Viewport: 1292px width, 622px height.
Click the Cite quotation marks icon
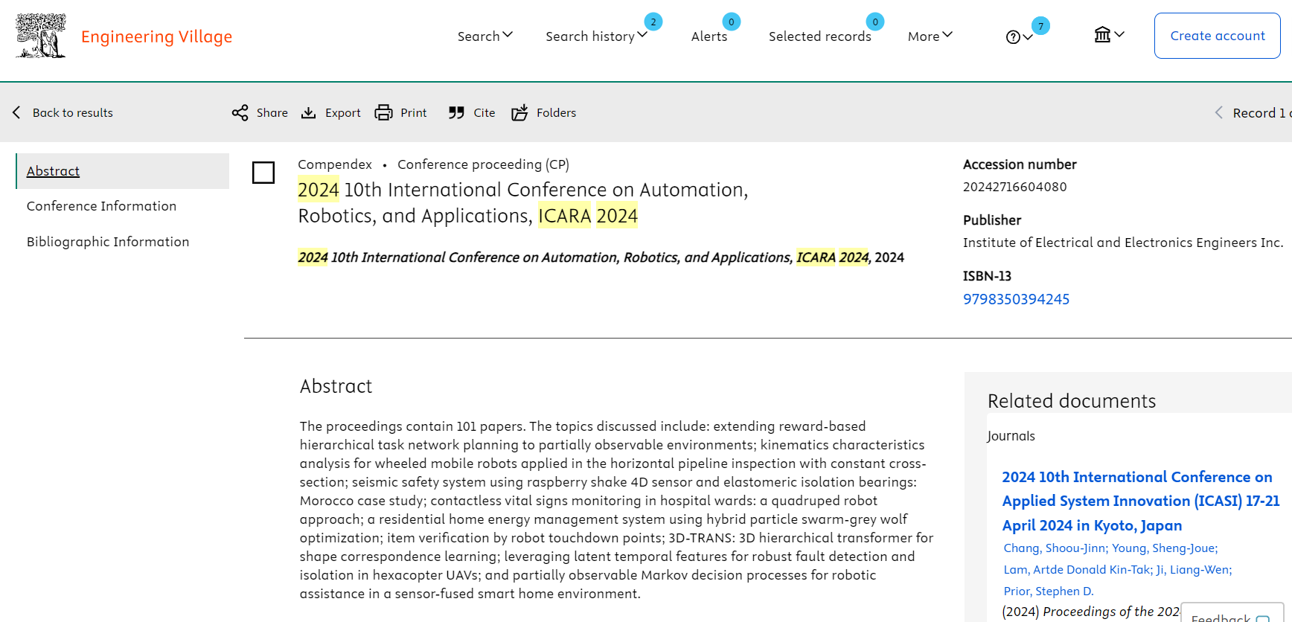[x=456, y=113]
